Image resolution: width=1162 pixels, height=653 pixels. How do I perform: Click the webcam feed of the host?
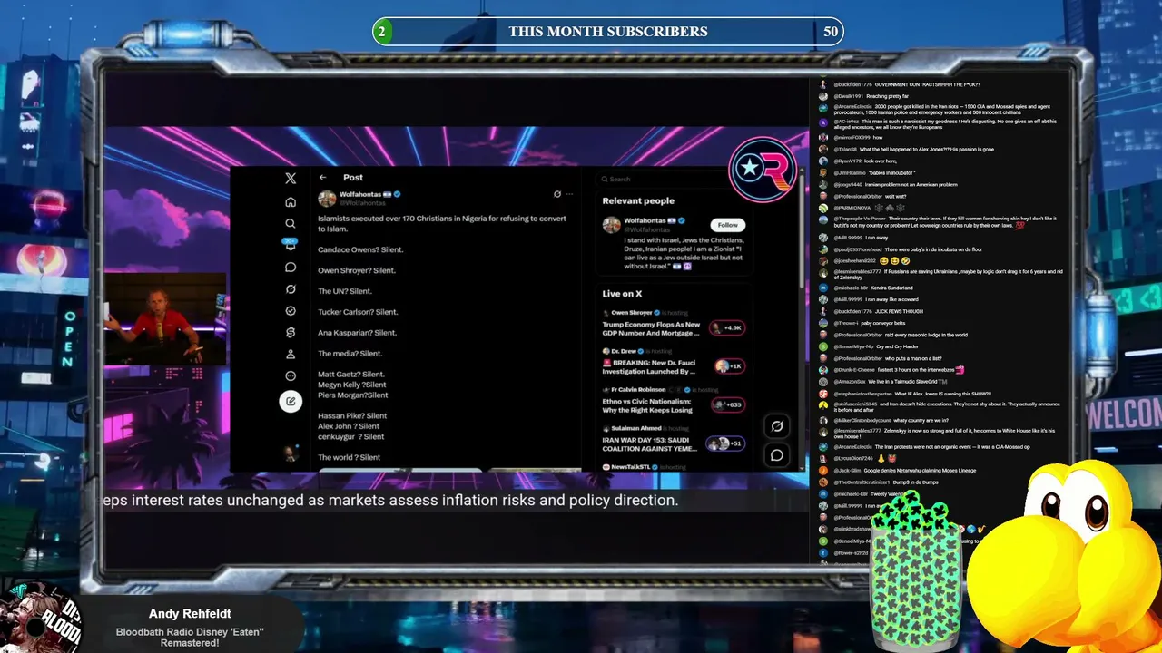pos(165,318)
